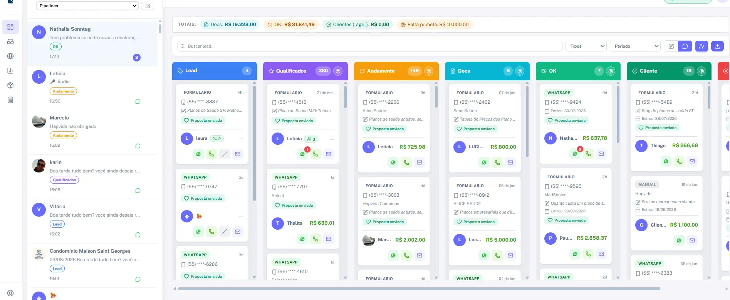The height and width of the screenshot is (300, 730).
Task: Click the add lead person-plus button
Action: click(x=701, y=46)
